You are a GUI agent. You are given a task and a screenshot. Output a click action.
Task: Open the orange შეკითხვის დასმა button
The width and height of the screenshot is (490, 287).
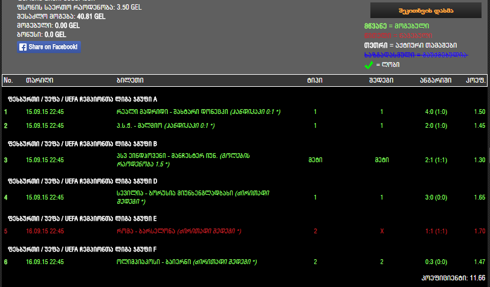click(425, 11)
